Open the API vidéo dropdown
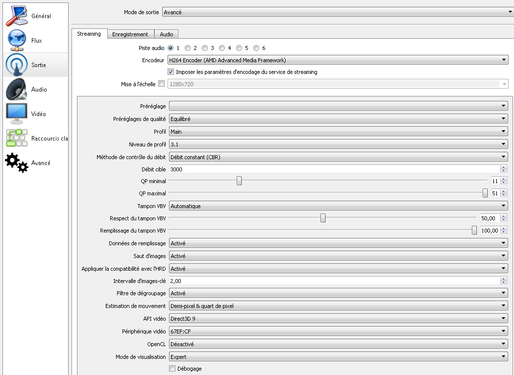 pyautogui.click(x=338, y=318)
